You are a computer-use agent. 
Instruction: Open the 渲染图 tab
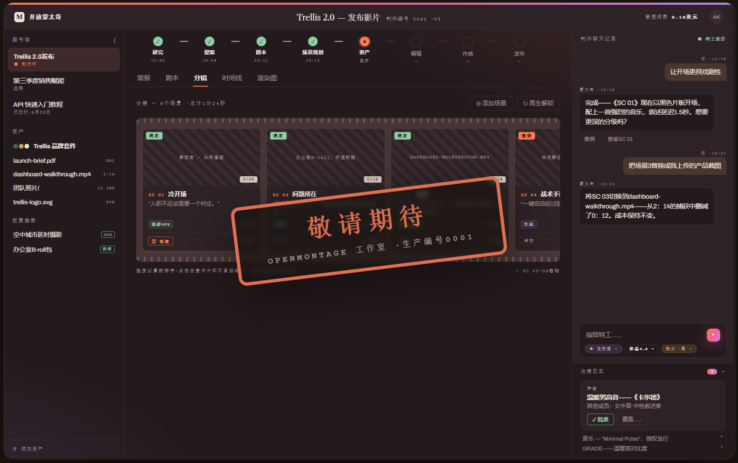[x=267, y=78]
